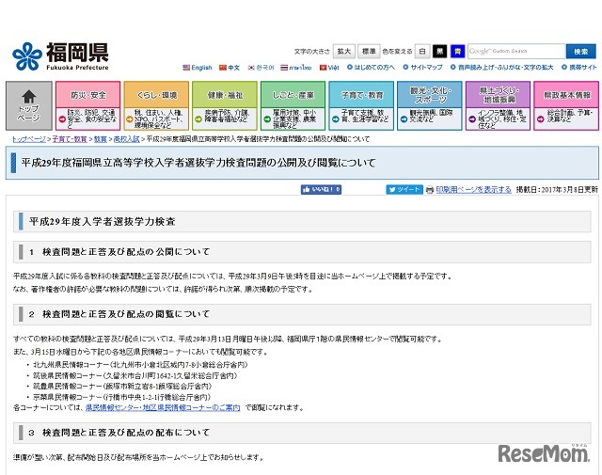602x475 pixels.
Task: Select the black 黒 color scheme swatch
Action: click(440, 51)
